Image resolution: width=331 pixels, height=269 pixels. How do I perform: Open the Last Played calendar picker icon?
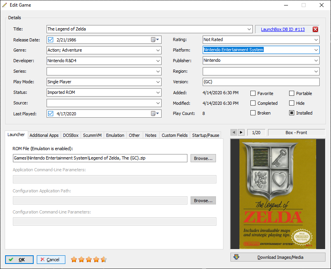(155, 113)
